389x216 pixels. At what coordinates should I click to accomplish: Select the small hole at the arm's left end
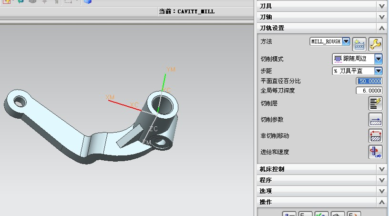pyautogui.click(x=20, y=102)
